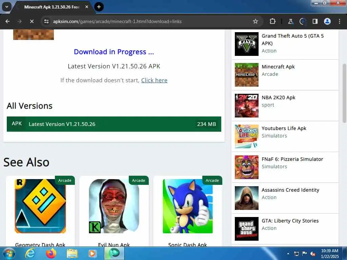The image size is (347, 260).
Task: Click Arcade tag on Sonic Dash card
Action: click(x=212, y=180)
